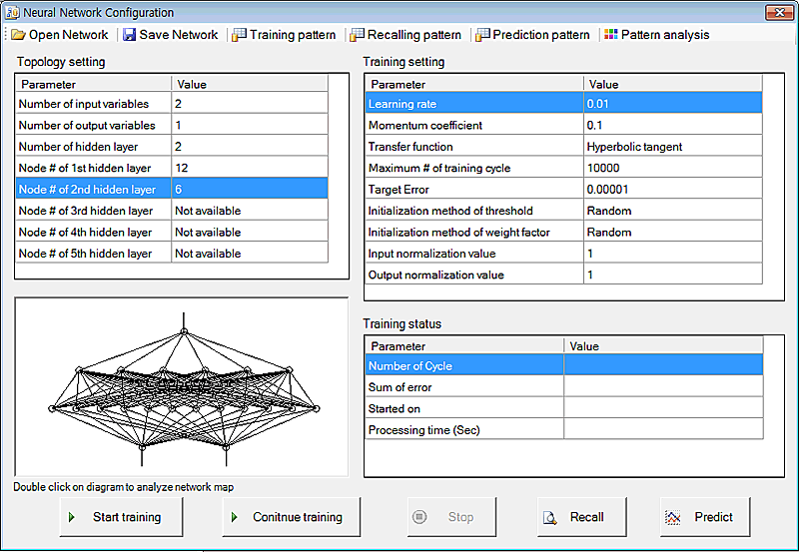The image size is (799, 552).
Task: Select Initialization method of threshold value
Action: [672, 211]
